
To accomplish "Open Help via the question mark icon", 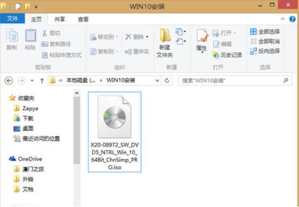I will (x=292, y=19).
